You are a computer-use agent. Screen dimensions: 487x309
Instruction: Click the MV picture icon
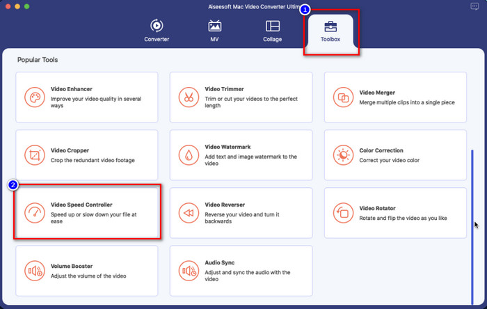pos(214,26)
